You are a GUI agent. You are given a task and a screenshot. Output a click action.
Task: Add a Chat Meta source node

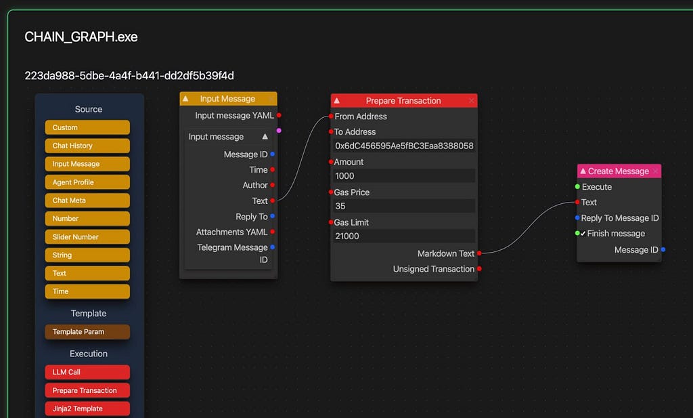87,201
